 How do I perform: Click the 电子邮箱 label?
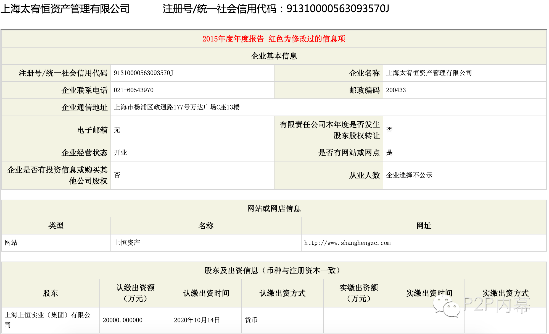point(92,130)
